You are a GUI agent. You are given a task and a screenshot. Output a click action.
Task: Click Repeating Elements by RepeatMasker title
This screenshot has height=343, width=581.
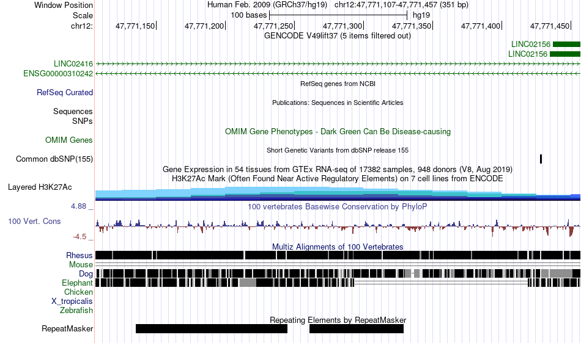click(338, 320)
